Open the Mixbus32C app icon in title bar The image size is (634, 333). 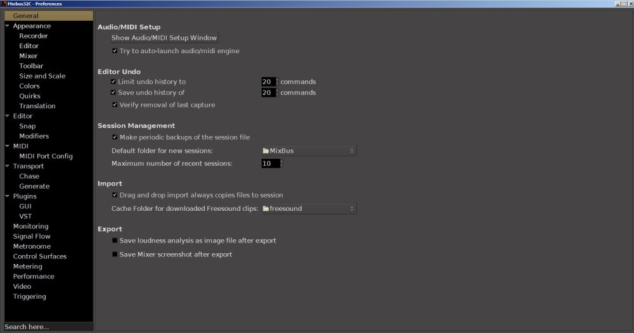point(4,4)
